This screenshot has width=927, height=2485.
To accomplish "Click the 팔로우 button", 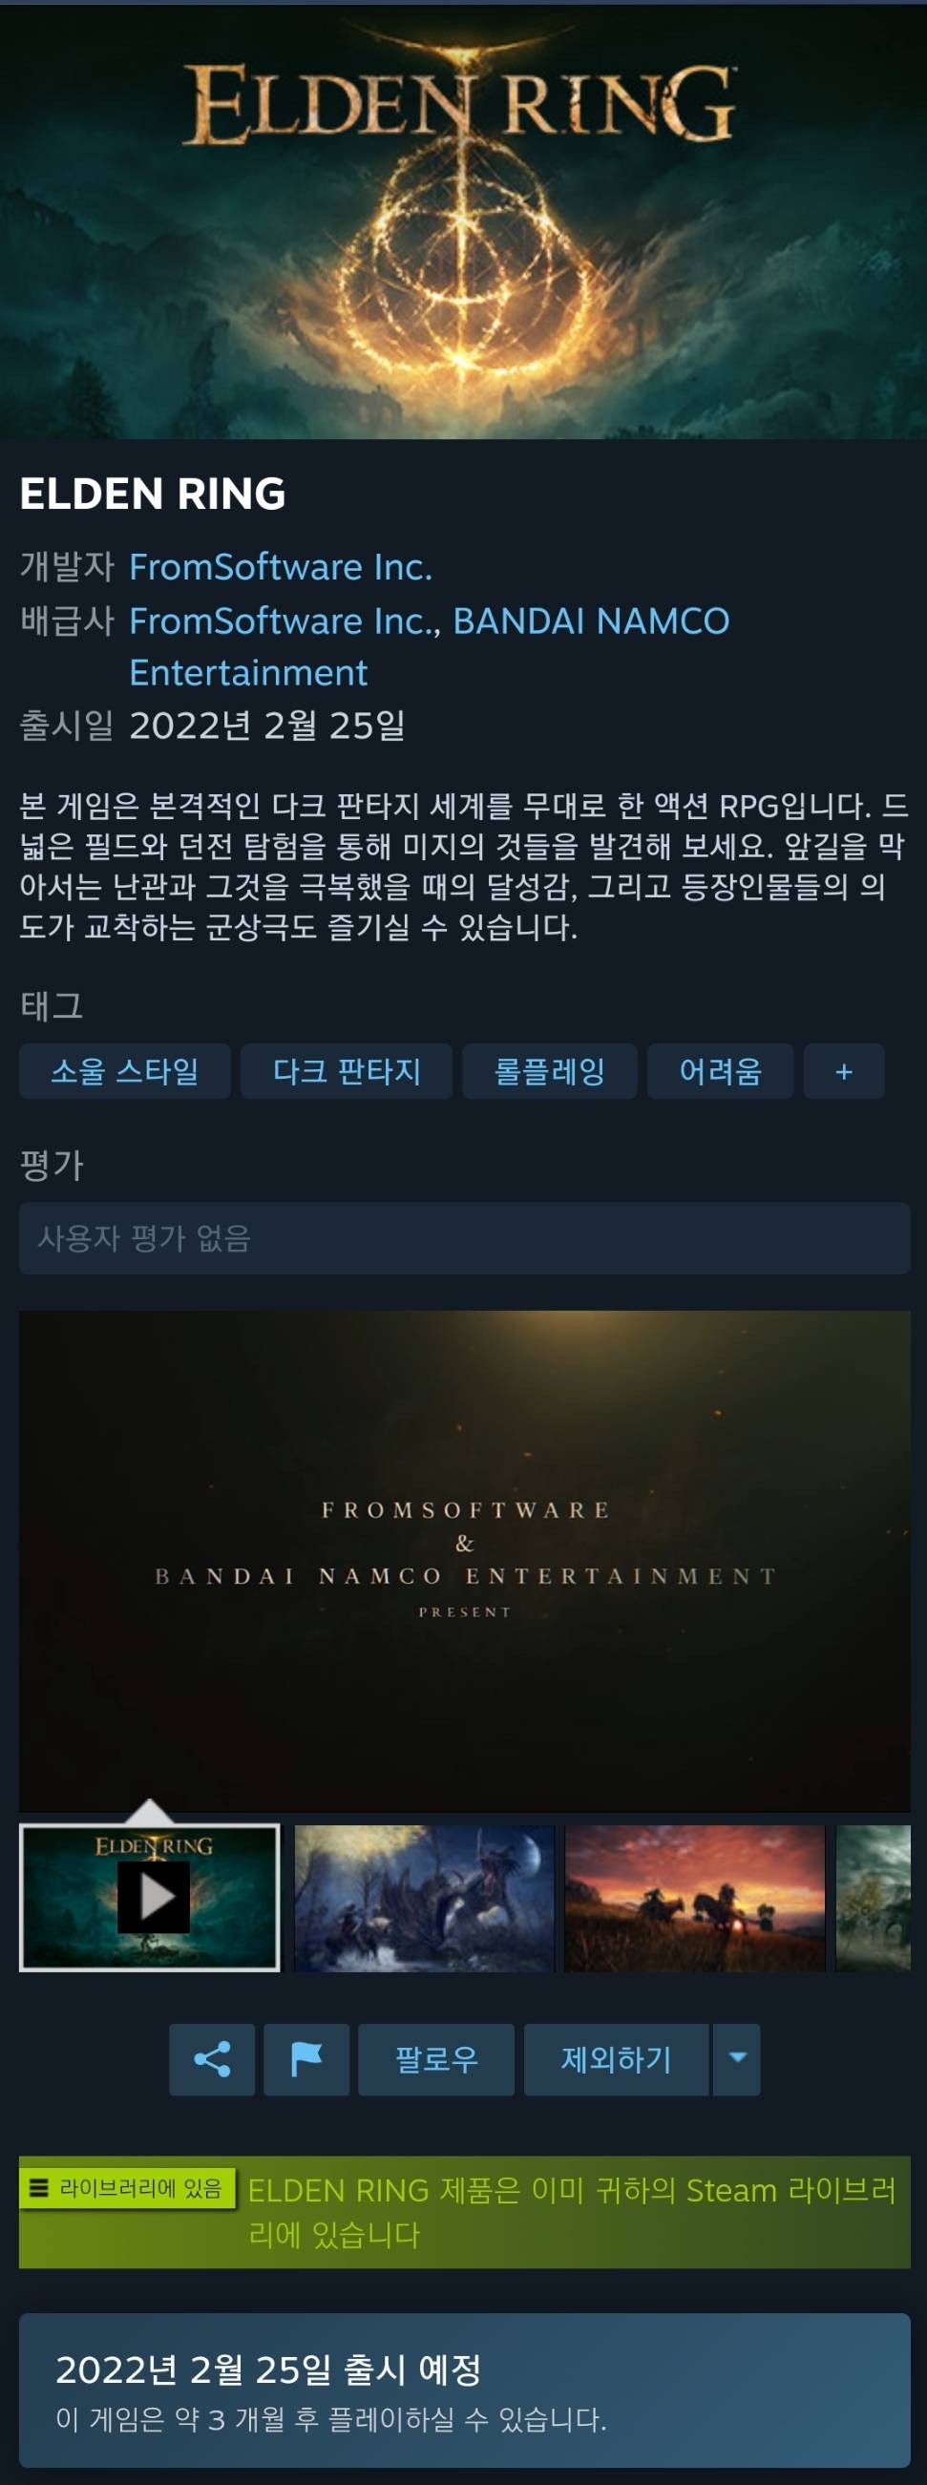I will pyautogui.click(x=436, y=2058).
